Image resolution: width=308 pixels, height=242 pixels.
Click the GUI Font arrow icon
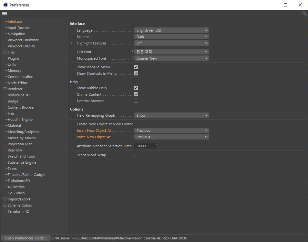(132, 52)
